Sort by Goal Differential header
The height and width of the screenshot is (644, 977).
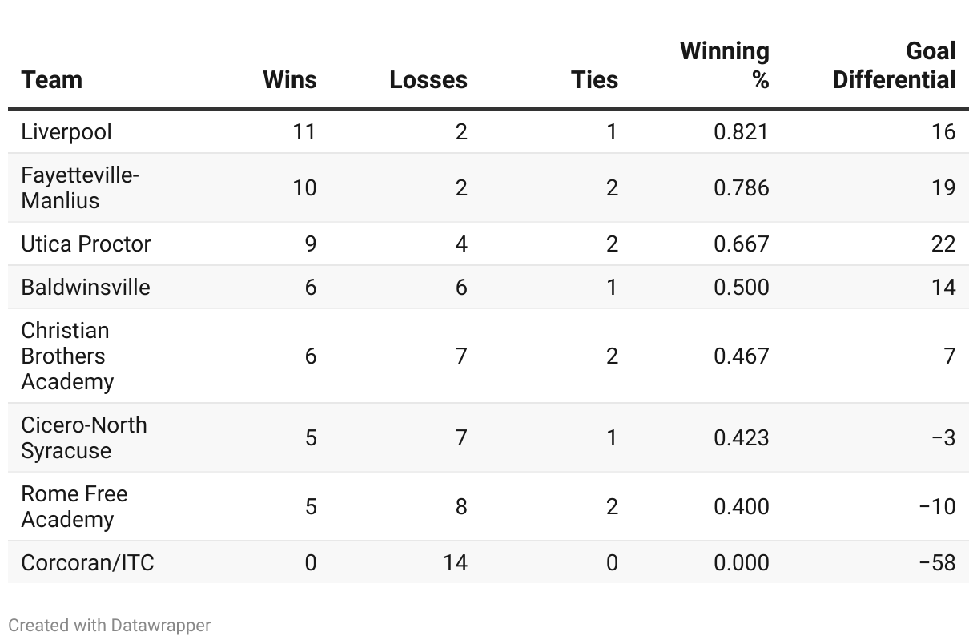(894, 66)
